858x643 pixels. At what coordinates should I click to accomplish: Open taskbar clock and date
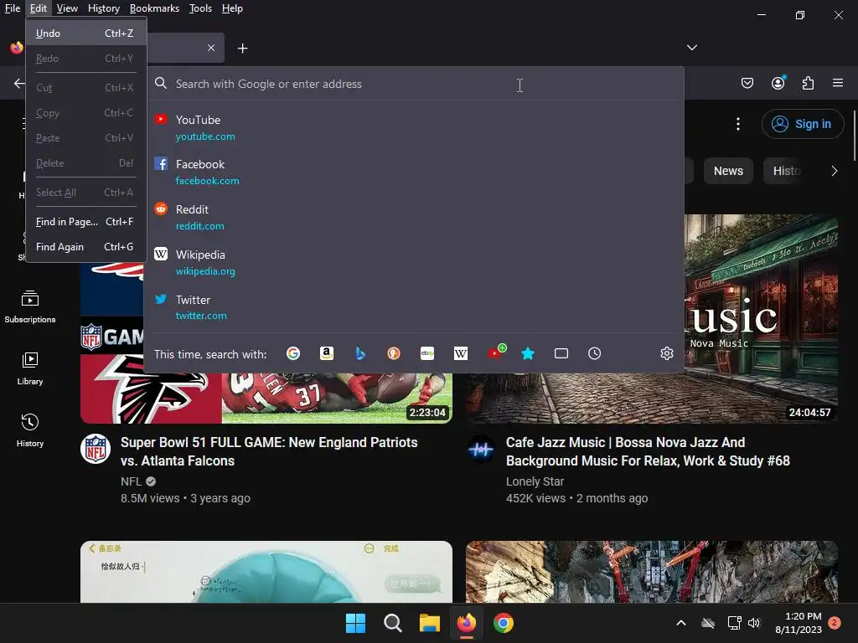click(799, 623)
